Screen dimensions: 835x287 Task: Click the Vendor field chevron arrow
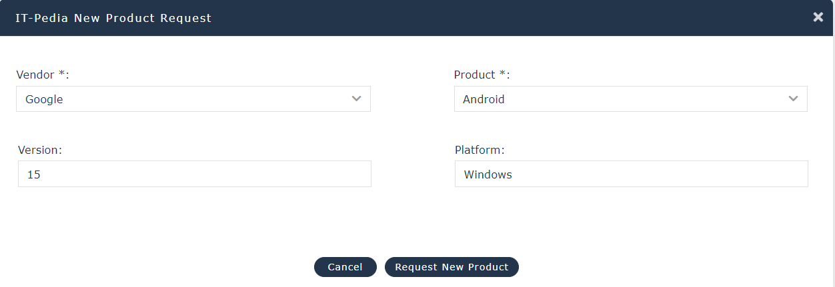(356, 99)
